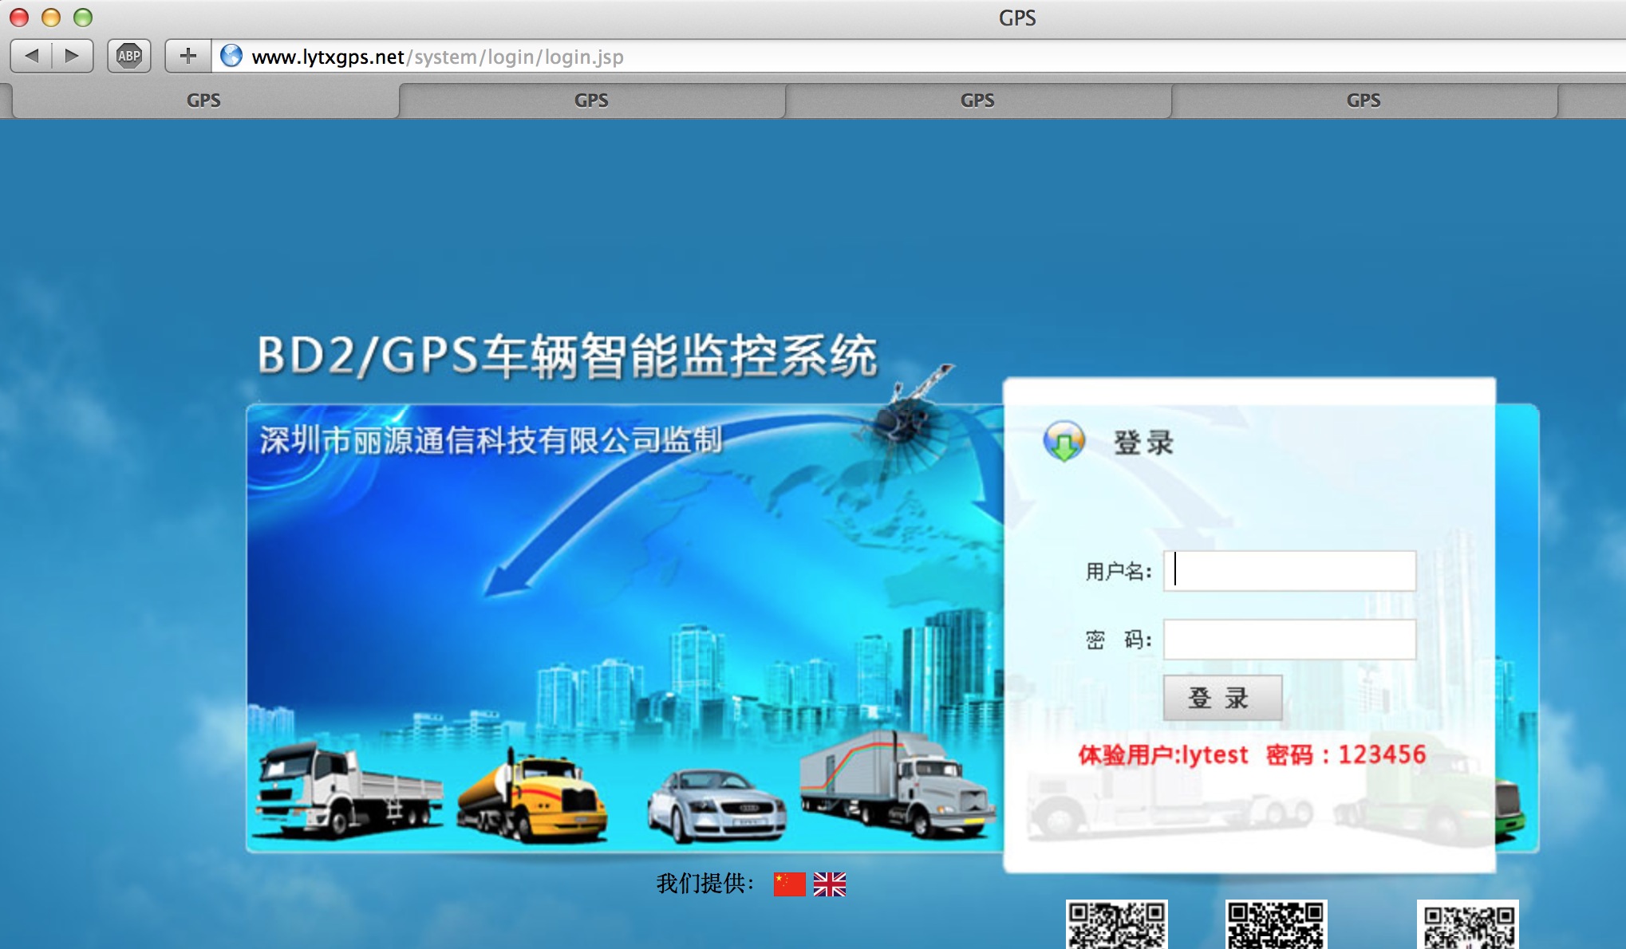Click the leftmost QR code
The width and height of the screenshot is (1626, 949).
point(1117,925)
